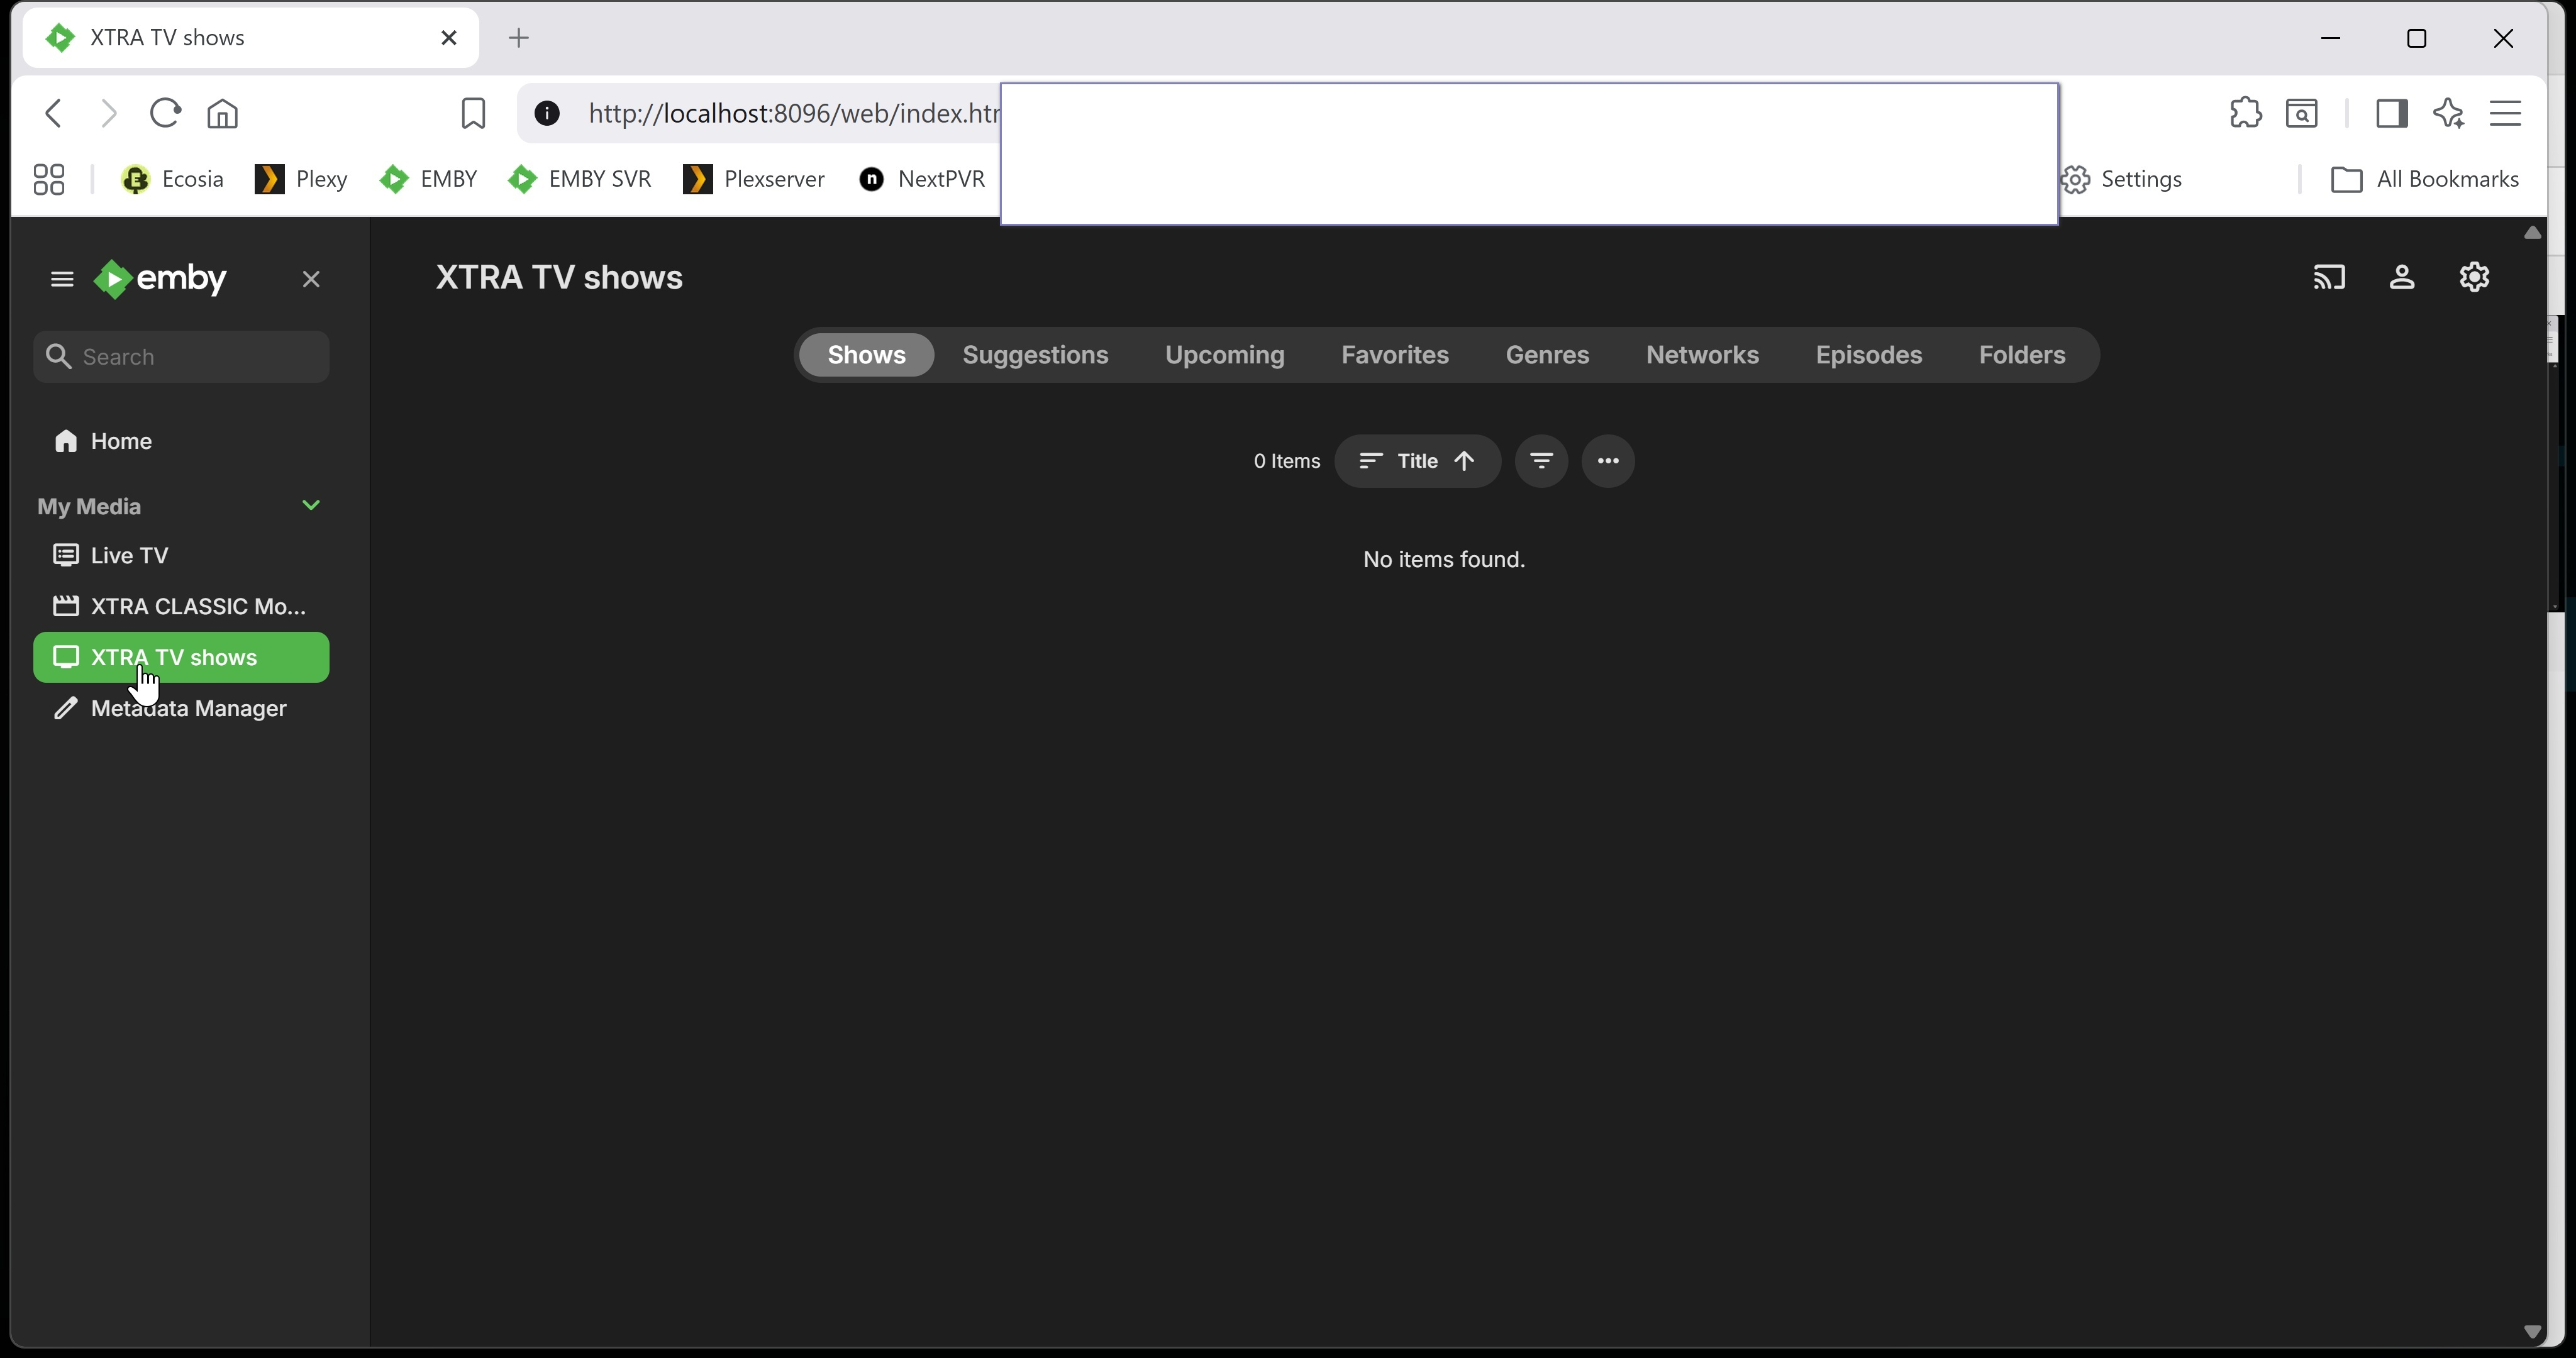Screen dimensions: 2576x1358
Task: Open the browser main menu
Action: coord(2505,113)
